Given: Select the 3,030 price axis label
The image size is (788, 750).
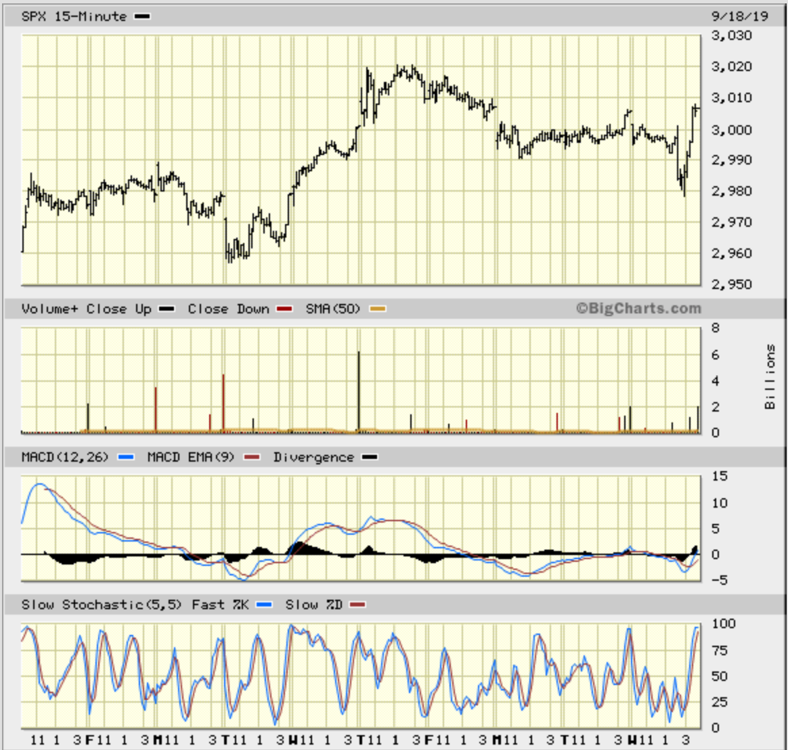Looking at the screenshot, I should pos(732,36).
